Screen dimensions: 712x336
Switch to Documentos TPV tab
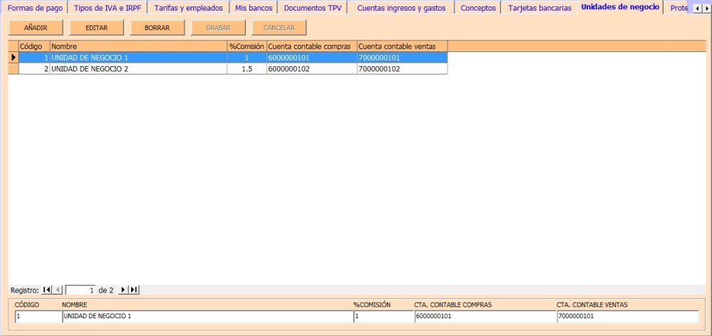point(312,9)
